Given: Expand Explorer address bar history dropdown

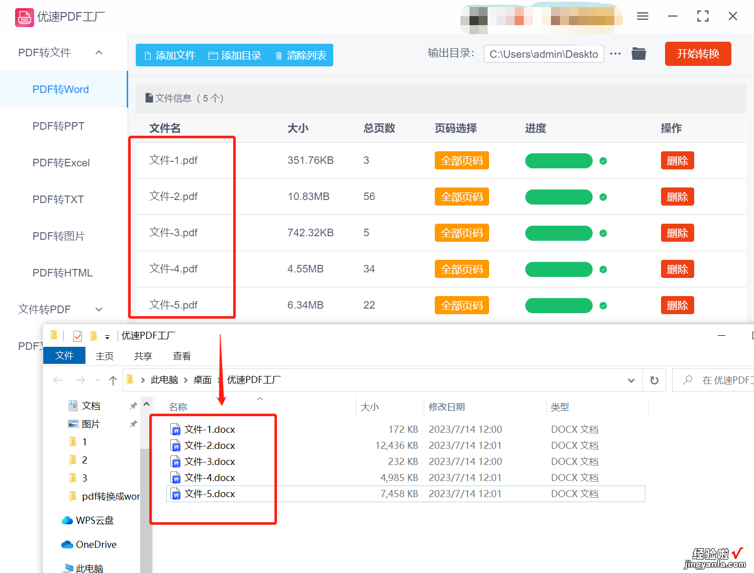Looking at the screenshot, I should (631, 380).
